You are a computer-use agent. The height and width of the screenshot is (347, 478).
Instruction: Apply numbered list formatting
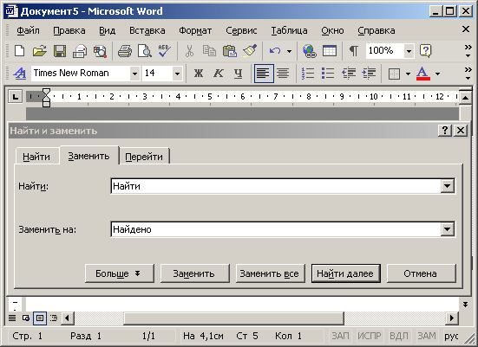tap(308, 74)
